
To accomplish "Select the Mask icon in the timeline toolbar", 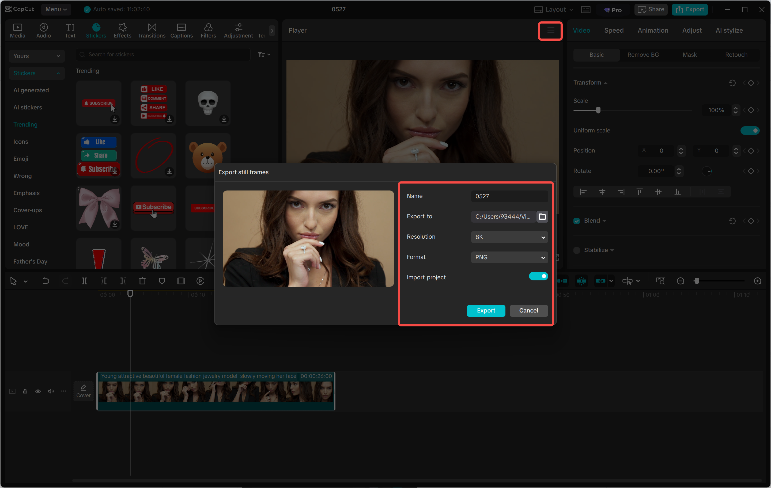I will pyautogui.click(x=162, y=281).
